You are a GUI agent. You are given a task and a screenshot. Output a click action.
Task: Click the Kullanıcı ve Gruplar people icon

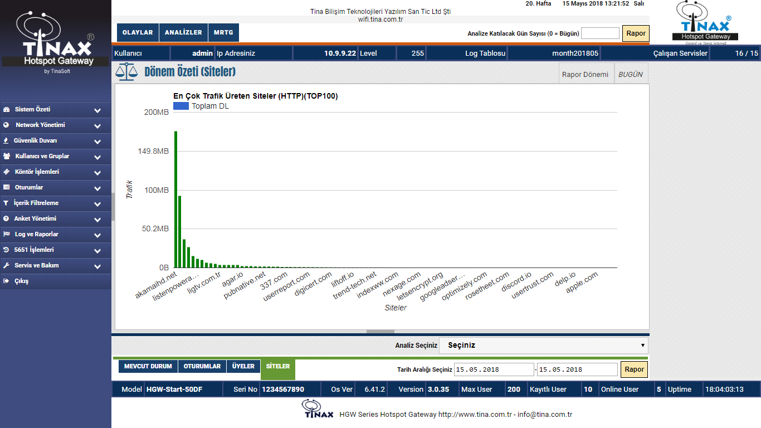6,157
